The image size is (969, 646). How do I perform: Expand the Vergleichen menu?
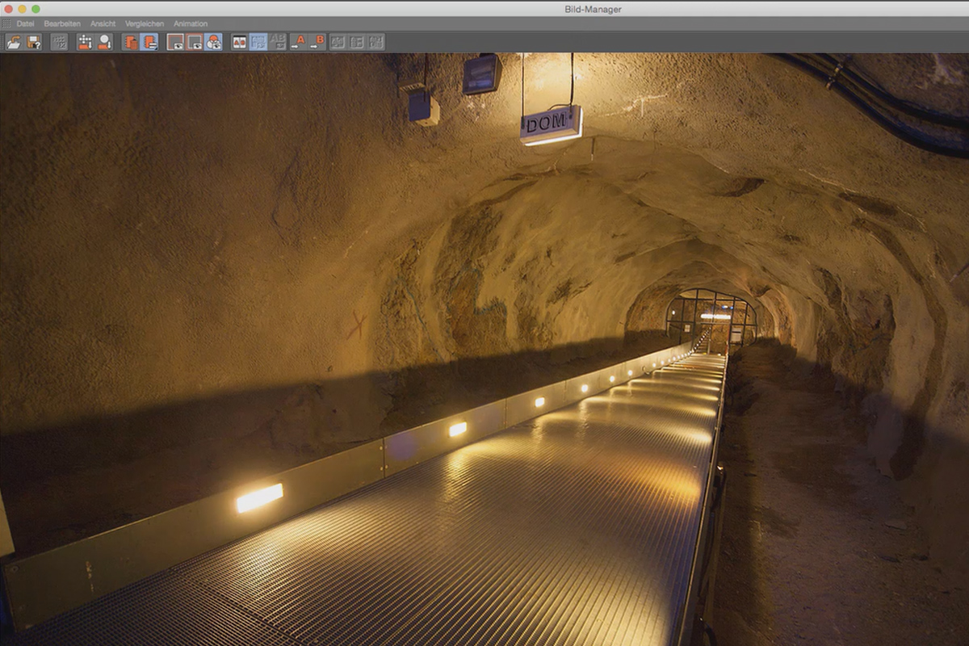[x=145, y=24]
